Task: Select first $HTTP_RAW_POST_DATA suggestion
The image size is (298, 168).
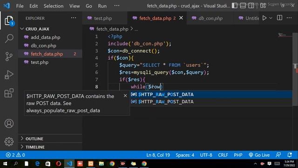Action: (x=211, y=94)
